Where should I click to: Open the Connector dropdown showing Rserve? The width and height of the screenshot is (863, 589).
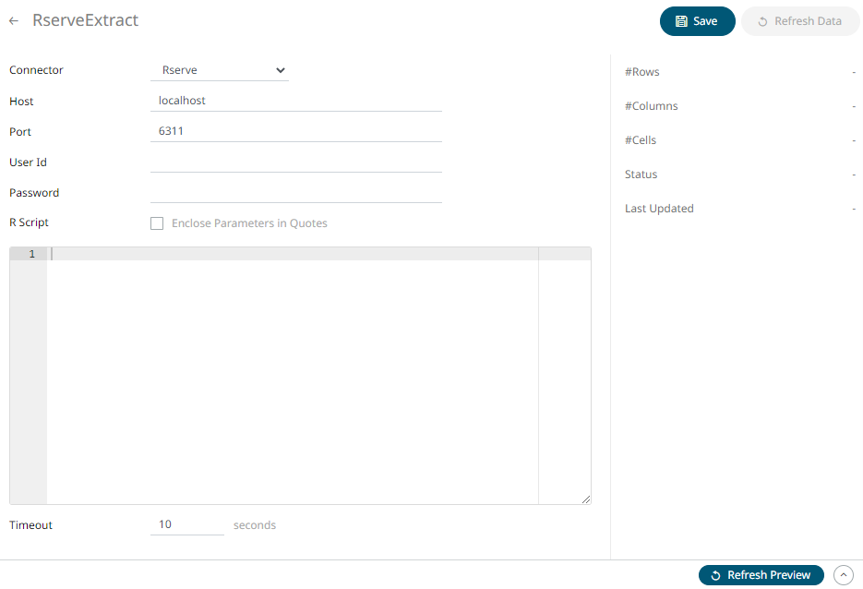pyautogui.click(x=220, y=70)
